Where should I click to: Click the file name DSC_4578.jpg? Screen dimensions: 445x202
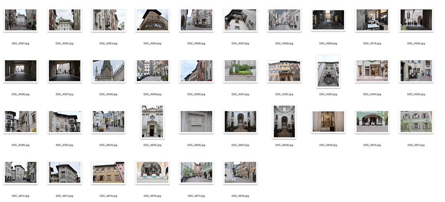372,44
